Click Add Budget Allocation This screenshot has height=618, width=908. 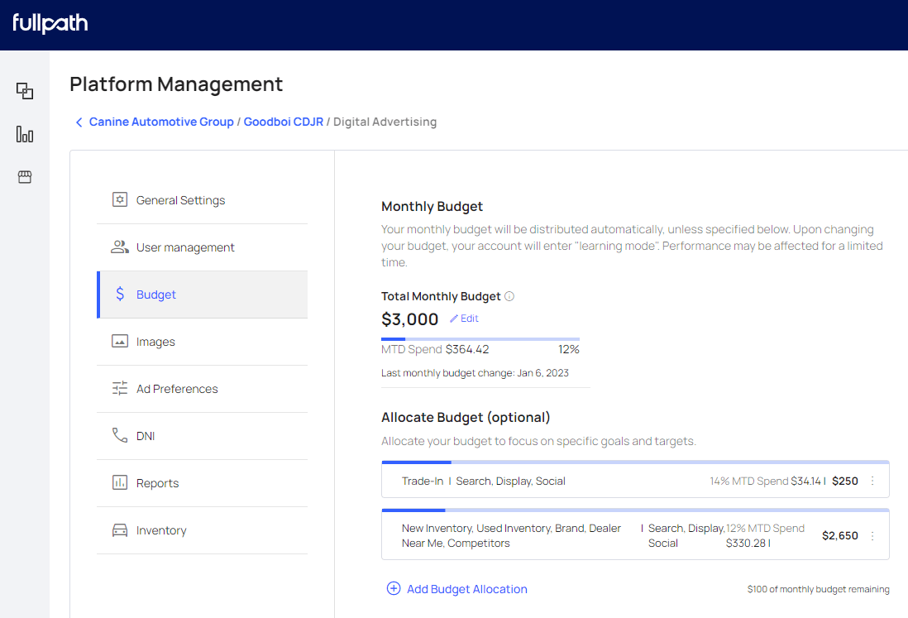pyautogui.click(x=456, y=588)
